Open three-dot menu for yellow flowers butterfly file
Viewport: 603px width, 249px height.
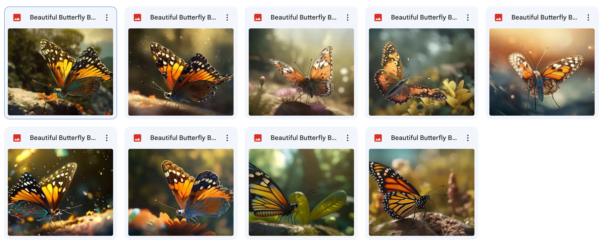(x=468, y=17)
